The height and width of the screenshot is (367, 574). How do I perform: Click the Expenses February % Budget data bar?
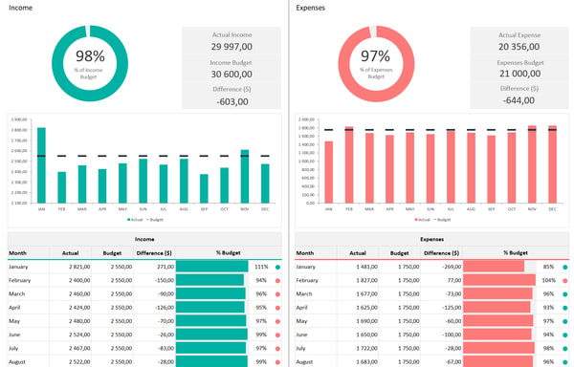499,280
